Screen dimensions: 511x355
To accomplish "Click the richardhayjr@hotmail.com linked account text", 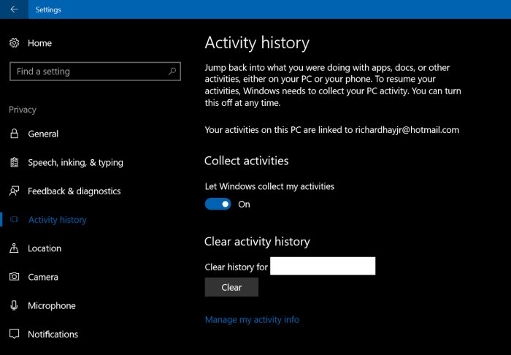I will 407,130.
